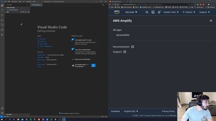
Task: Open AWS console search magnifier
Action: point(147,12)
